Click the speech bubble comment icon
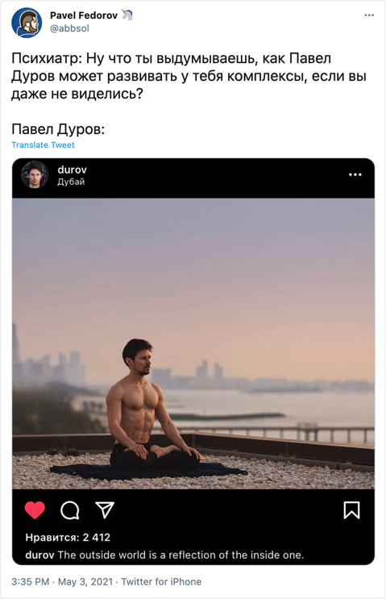 pos(70,510)
